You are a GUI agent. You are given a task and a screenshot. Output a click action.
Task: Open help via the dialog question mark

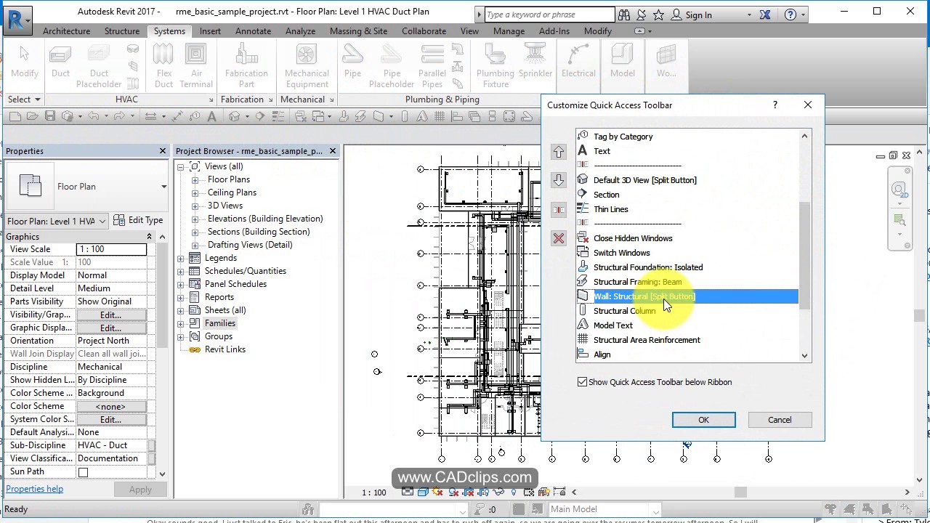(x=775, y=105)
